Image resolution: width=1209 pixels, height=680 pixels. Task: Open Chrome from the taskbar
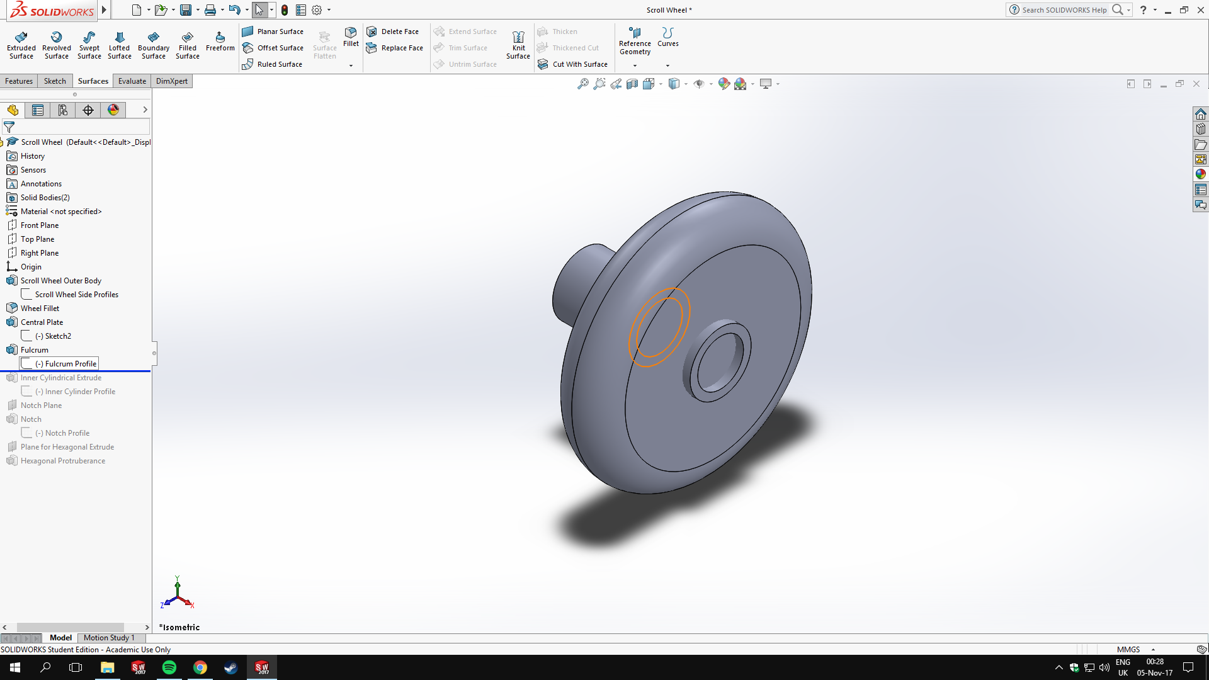200,667
